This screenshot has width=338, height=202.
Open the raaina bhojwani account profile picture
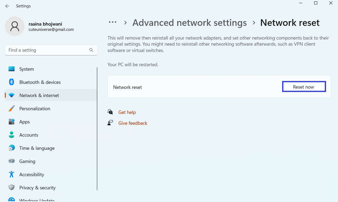click(15, 26)
